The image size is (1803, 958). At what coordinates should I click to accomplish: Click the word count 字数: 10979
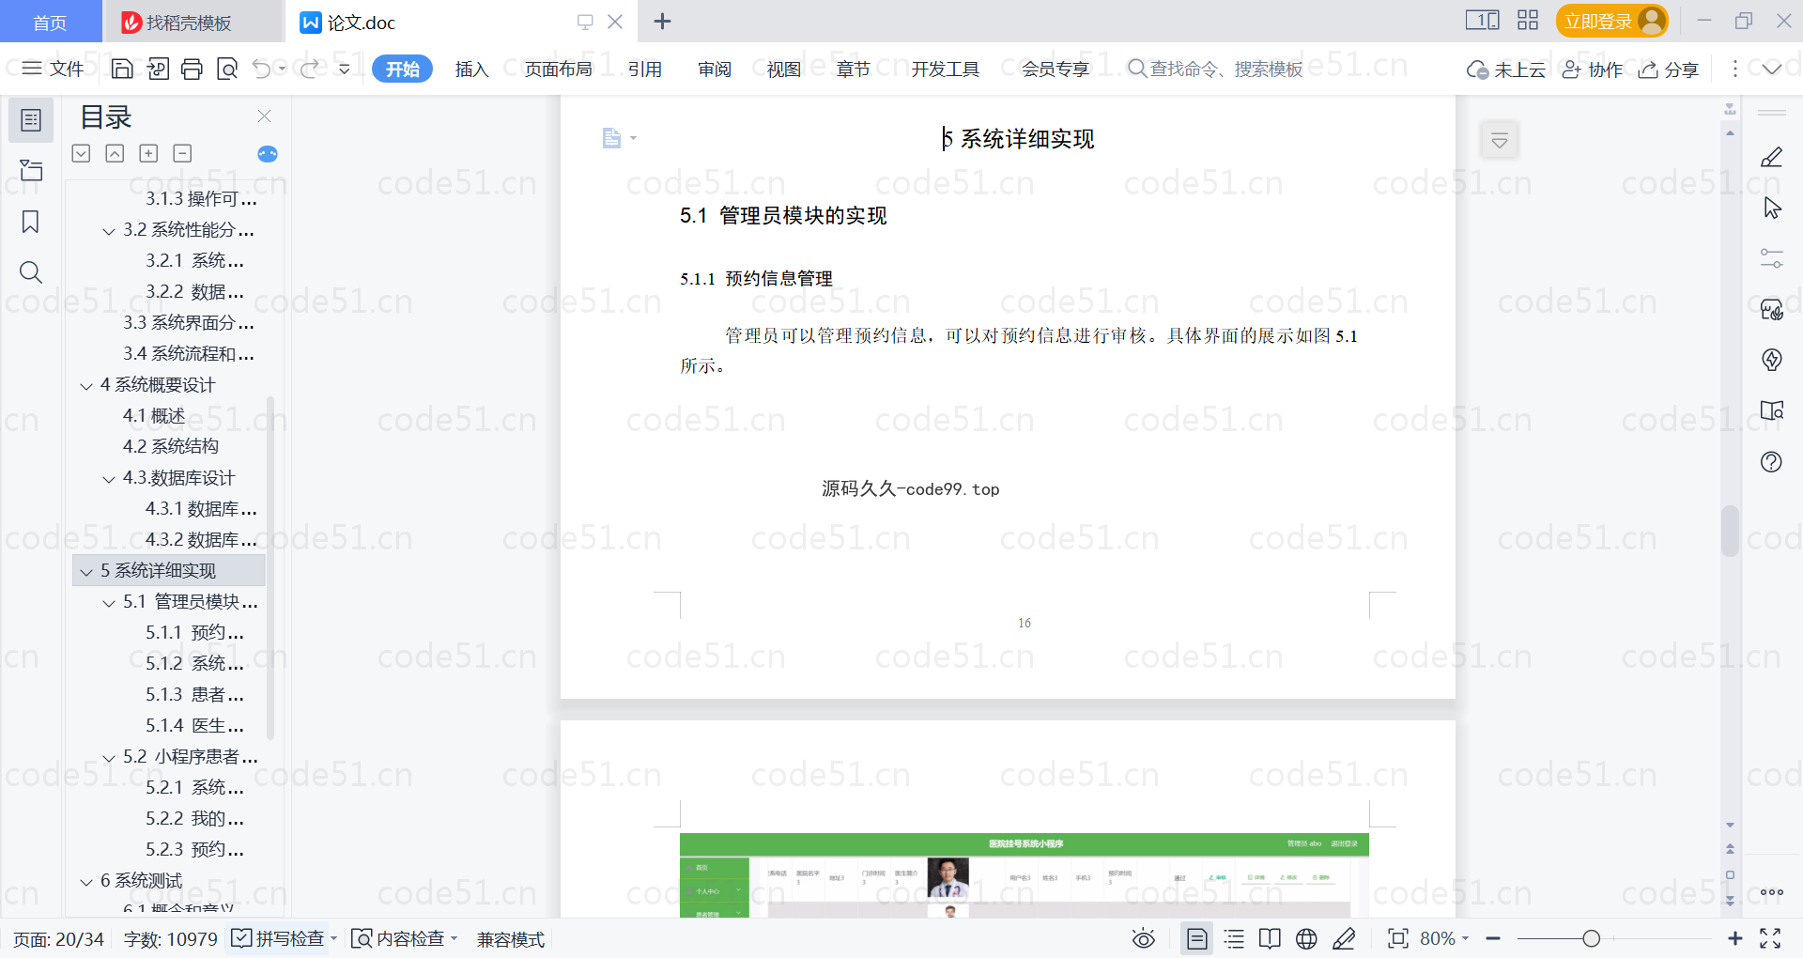(170, 939)
